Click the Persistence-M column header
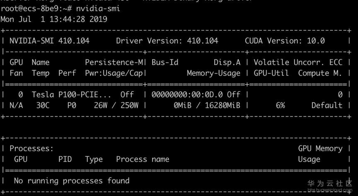The height and width of the screenshot is (196, 358). (x=114, y=62)
